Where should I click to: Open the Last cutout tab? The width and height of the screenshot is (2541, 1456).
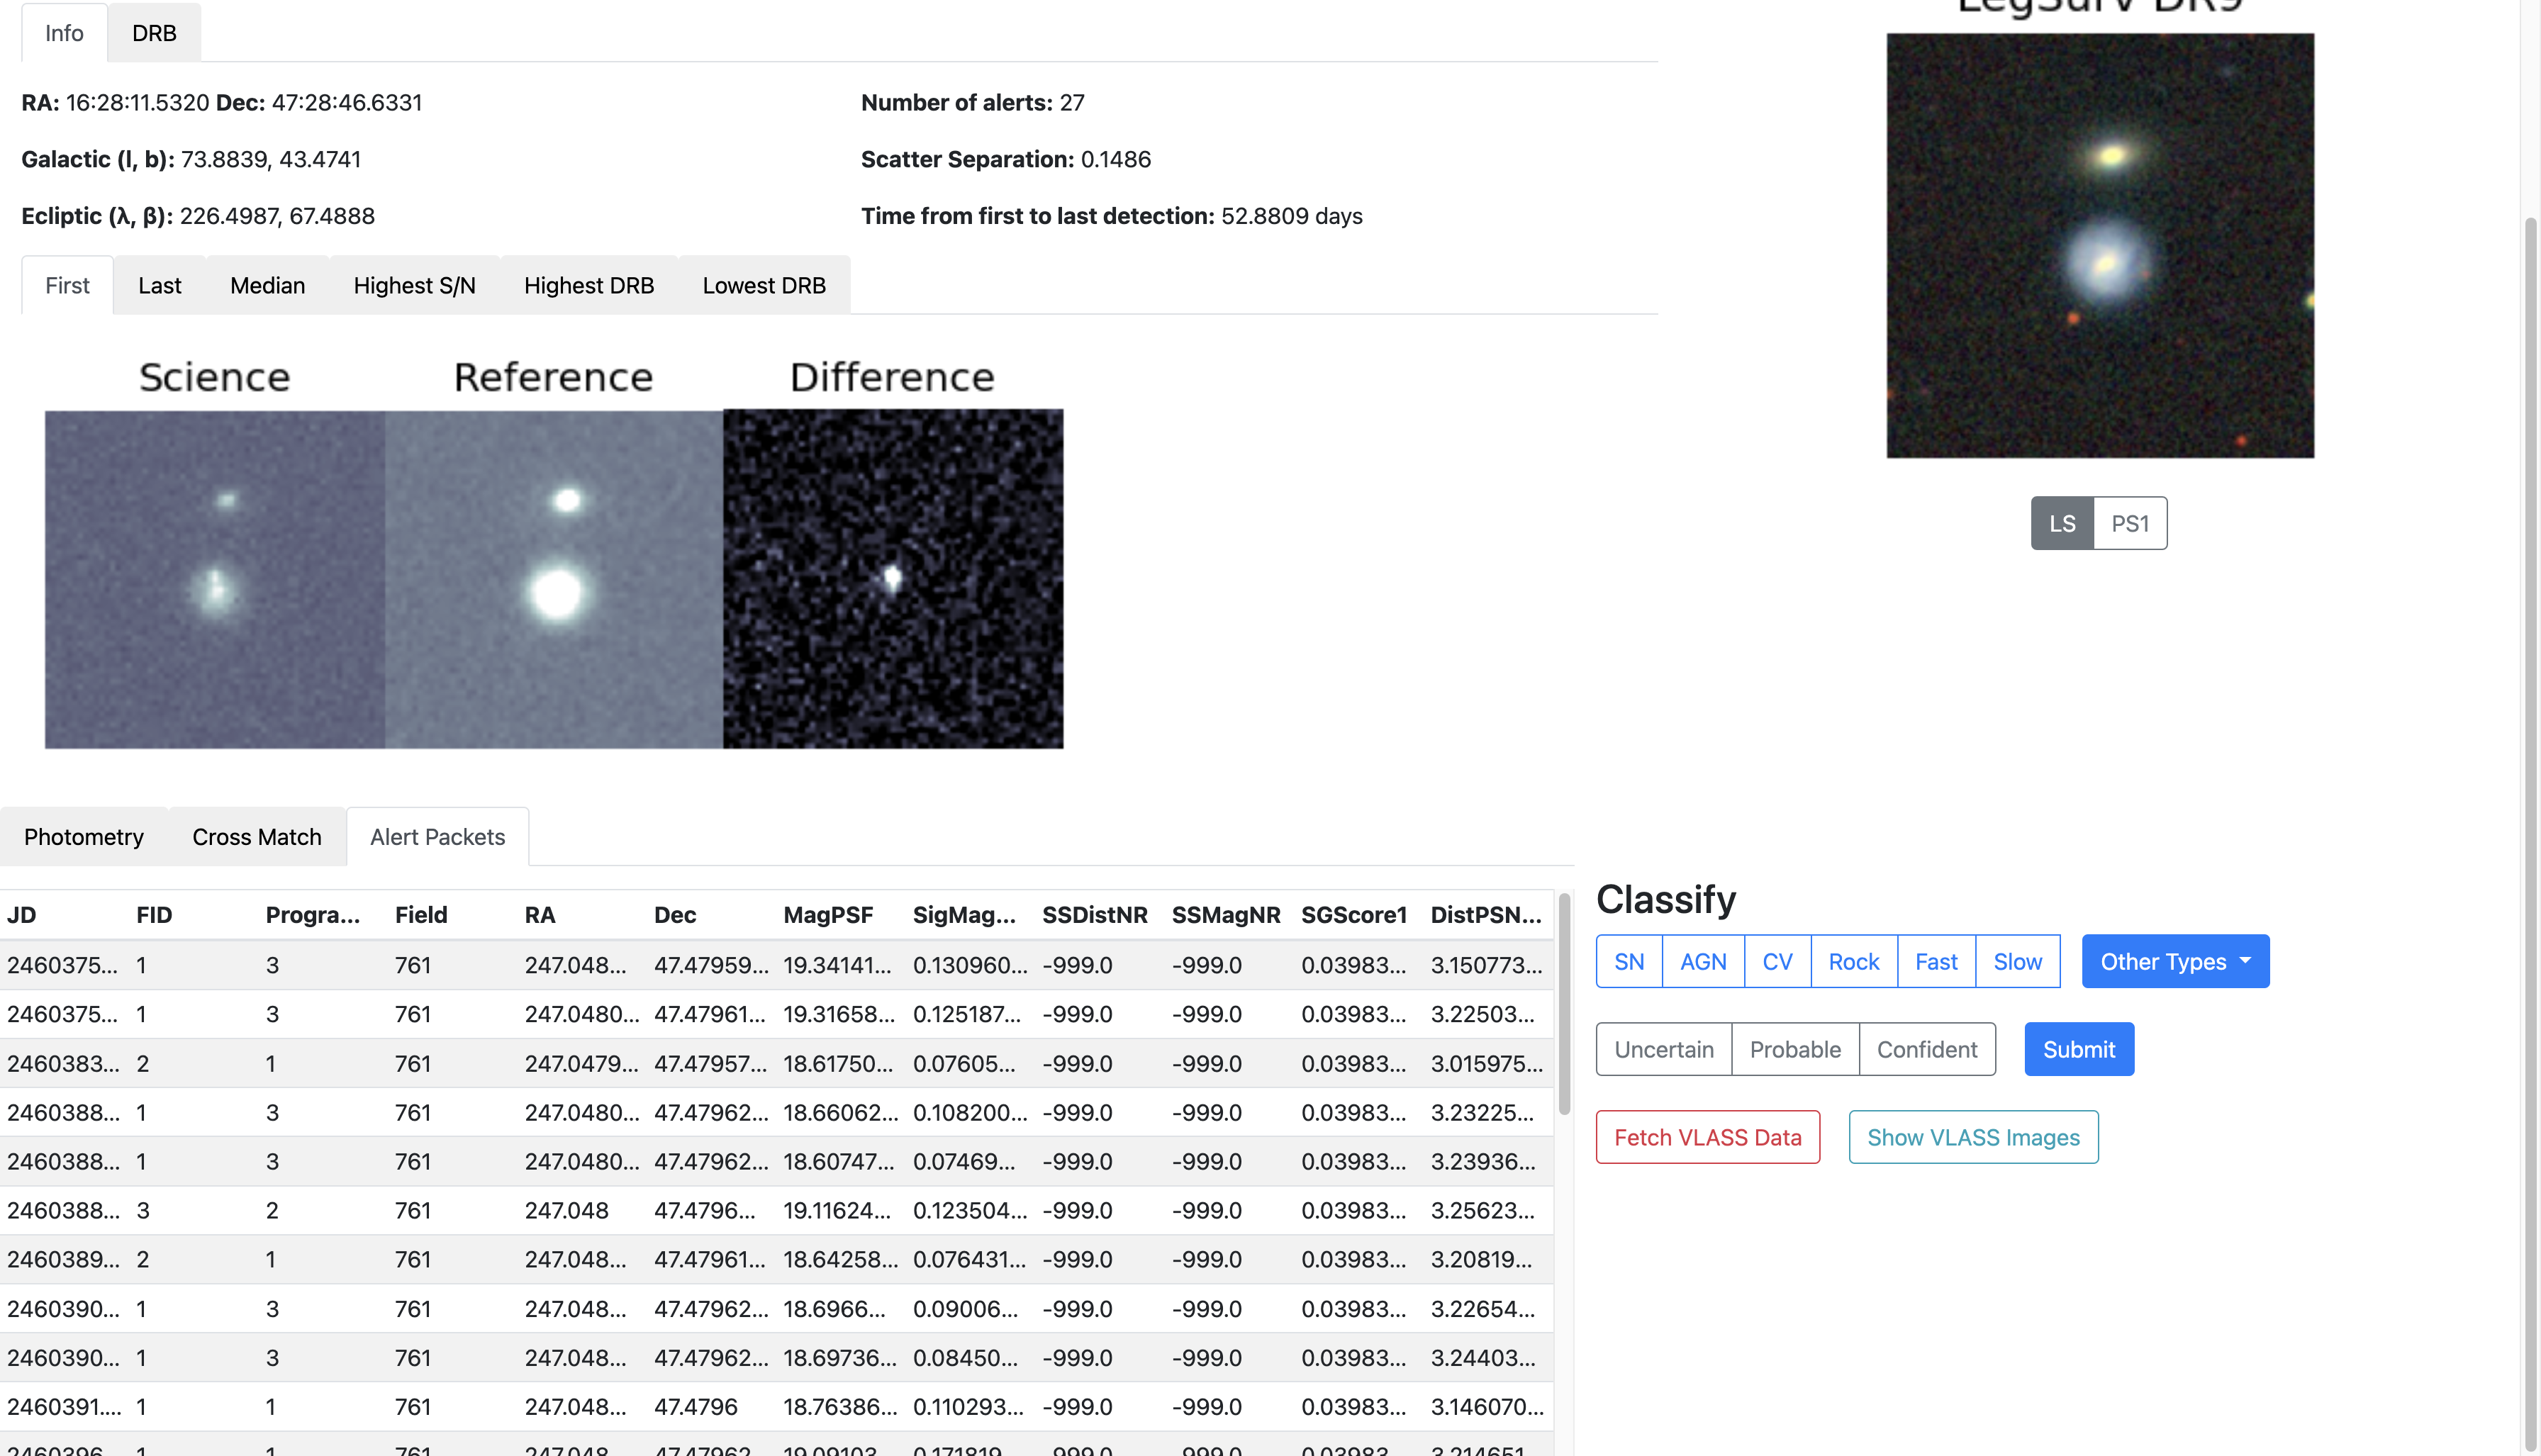(x=159, y=285)
